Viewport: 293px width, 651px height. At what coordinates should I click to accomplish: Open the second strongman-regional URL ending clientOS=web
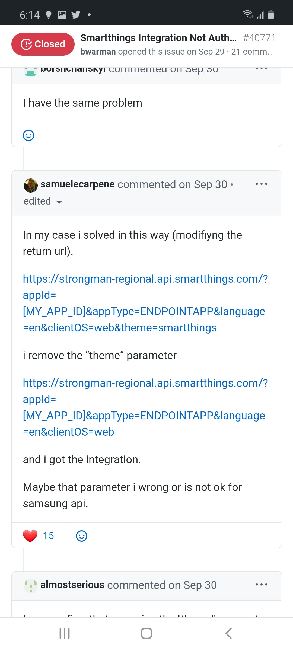click(x=145, y=407)
